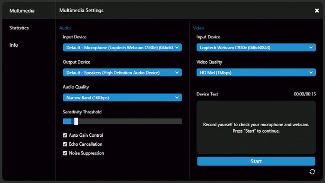This screenshot has width=325, height=183.
Task: Uncheck the Echo Cancellation checkbox
Action: [65, 144]
